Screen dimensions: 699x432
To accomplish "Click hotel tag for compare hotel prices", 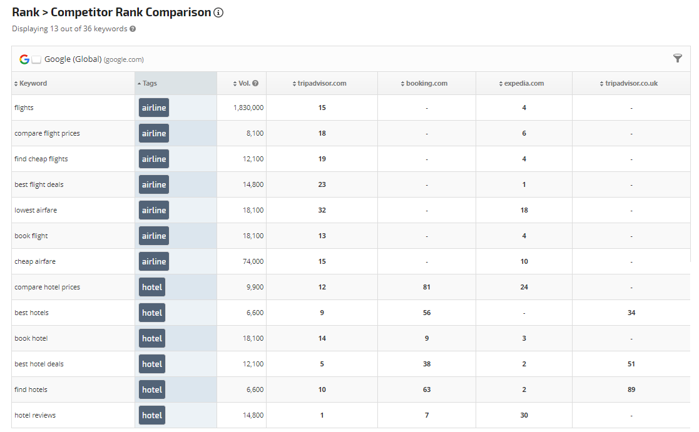I will [152, 287].
